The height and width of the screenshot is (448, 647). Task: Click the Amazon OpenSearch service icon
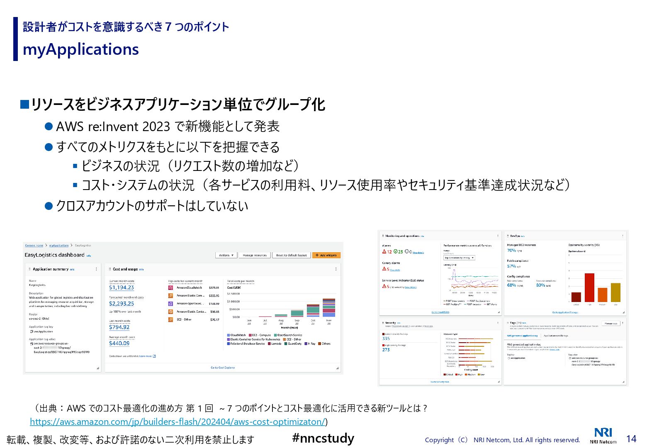coord(170,304)
